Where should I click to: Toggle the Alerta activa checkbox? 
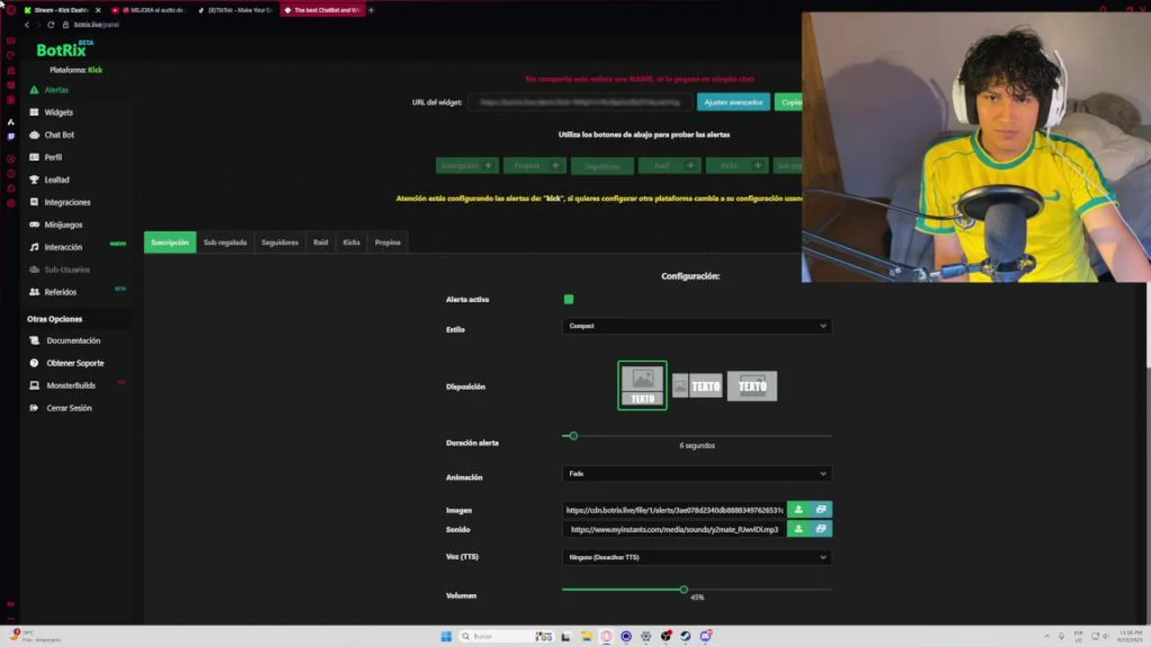point(568,299)
